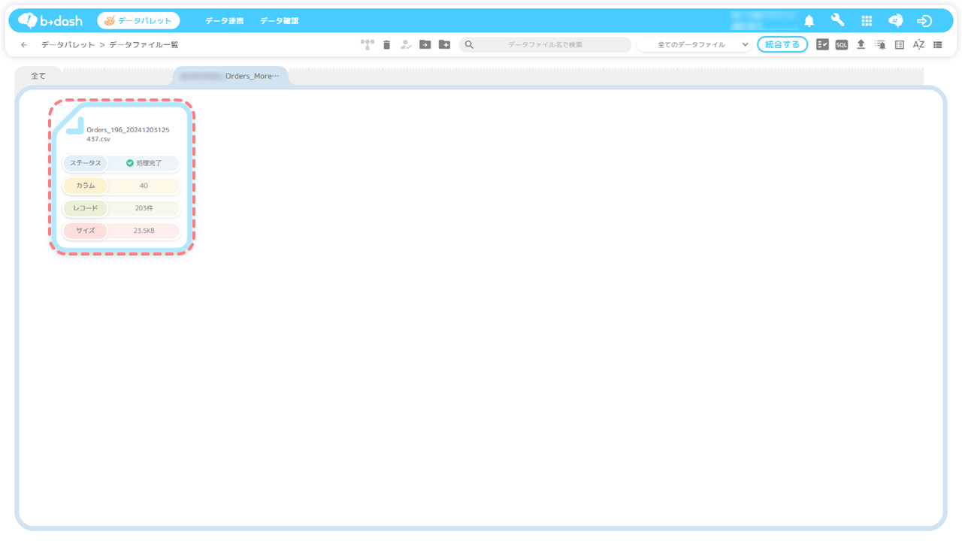The width and height of the screenshot is (962, 541).
Task: Click the trash delete icon in toolbar
Action: tap(386, 45)
